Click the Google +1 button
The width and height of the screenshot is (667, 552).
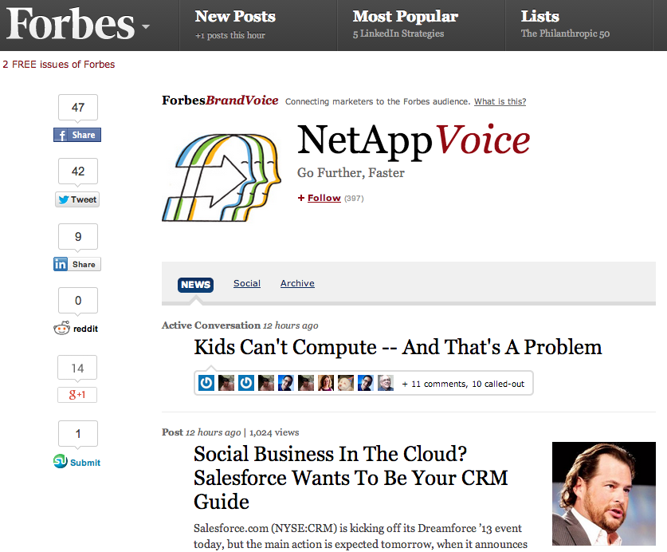(77, 395)
